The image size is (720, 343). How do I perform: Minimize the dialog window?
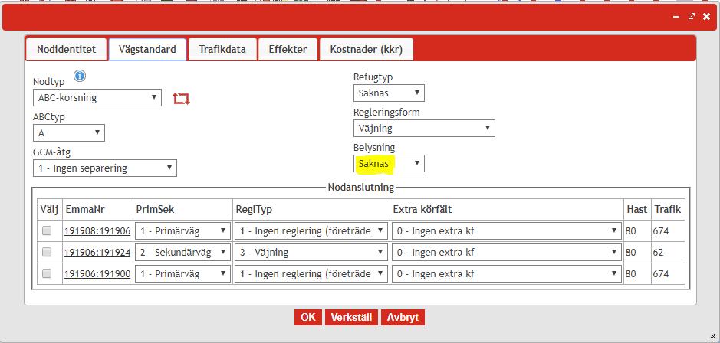point(676,17)
